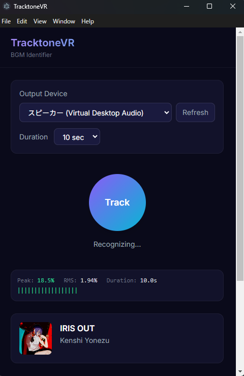Viewport: 244px width, 376px height.
Task: Click the scrollbar down arrow
Action: [x=240, y=372]
